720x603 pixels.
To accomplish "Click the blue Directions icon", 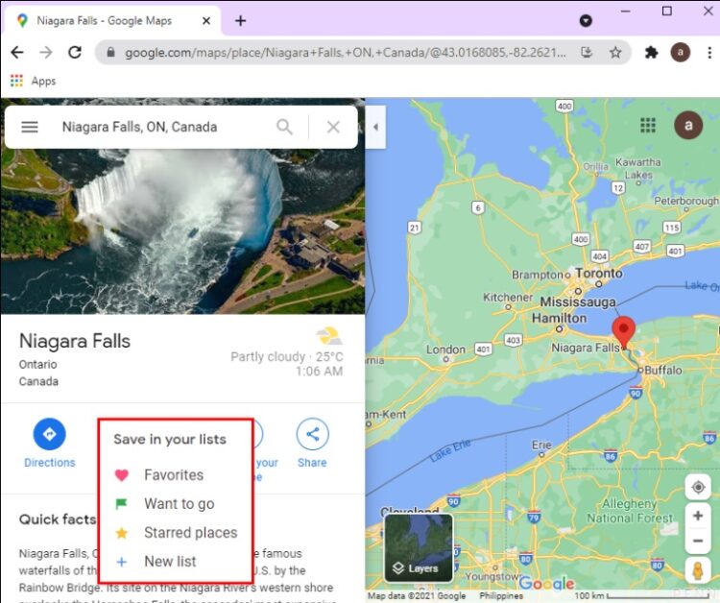I will pos(50,434).
